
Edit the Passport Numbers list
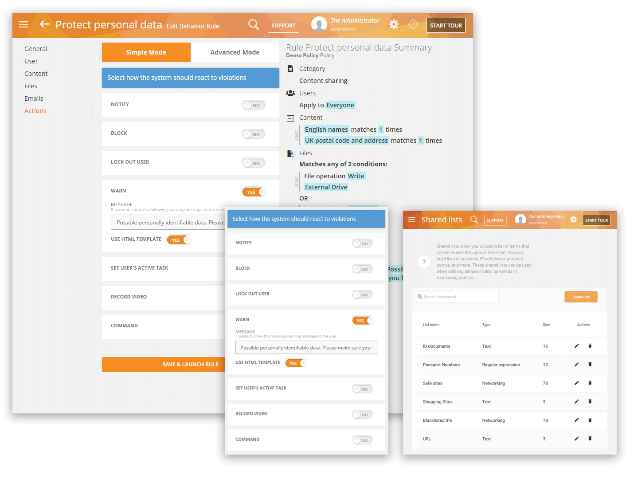pos(577,365)
